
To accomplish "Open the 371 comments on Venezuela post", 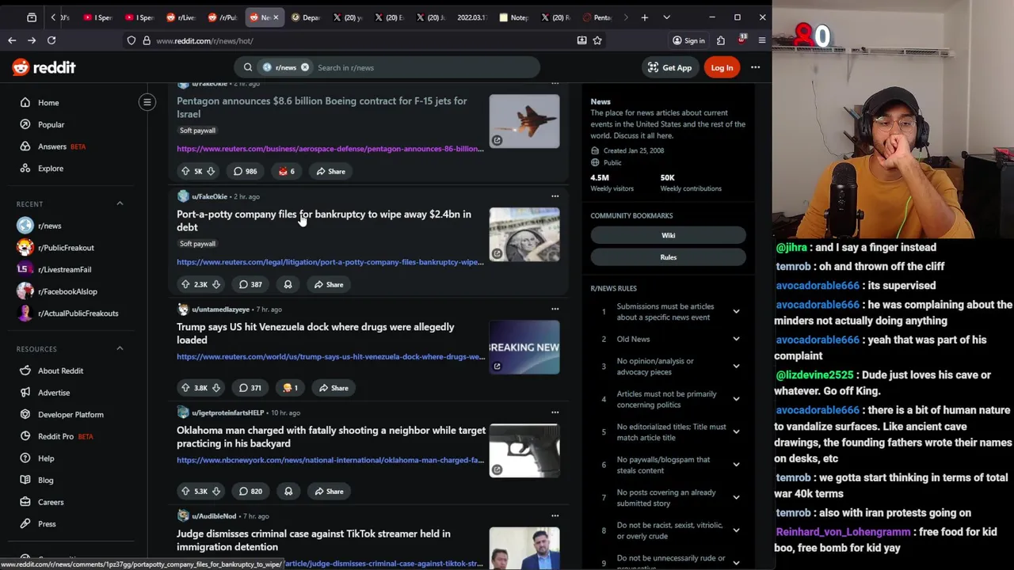I will coord(250,388).
